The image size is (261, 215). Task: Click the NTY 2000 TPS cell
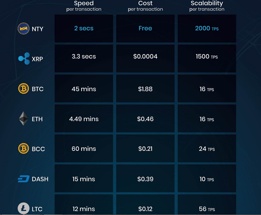pos(207,29)
